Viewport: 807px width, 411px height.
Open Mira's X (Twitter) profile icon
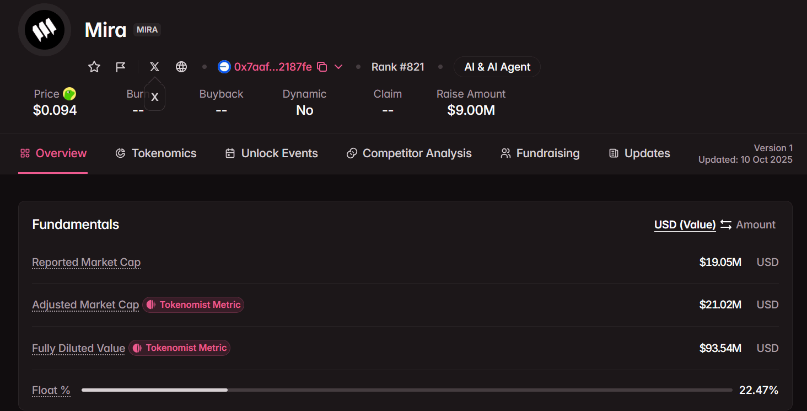[154, 67]
